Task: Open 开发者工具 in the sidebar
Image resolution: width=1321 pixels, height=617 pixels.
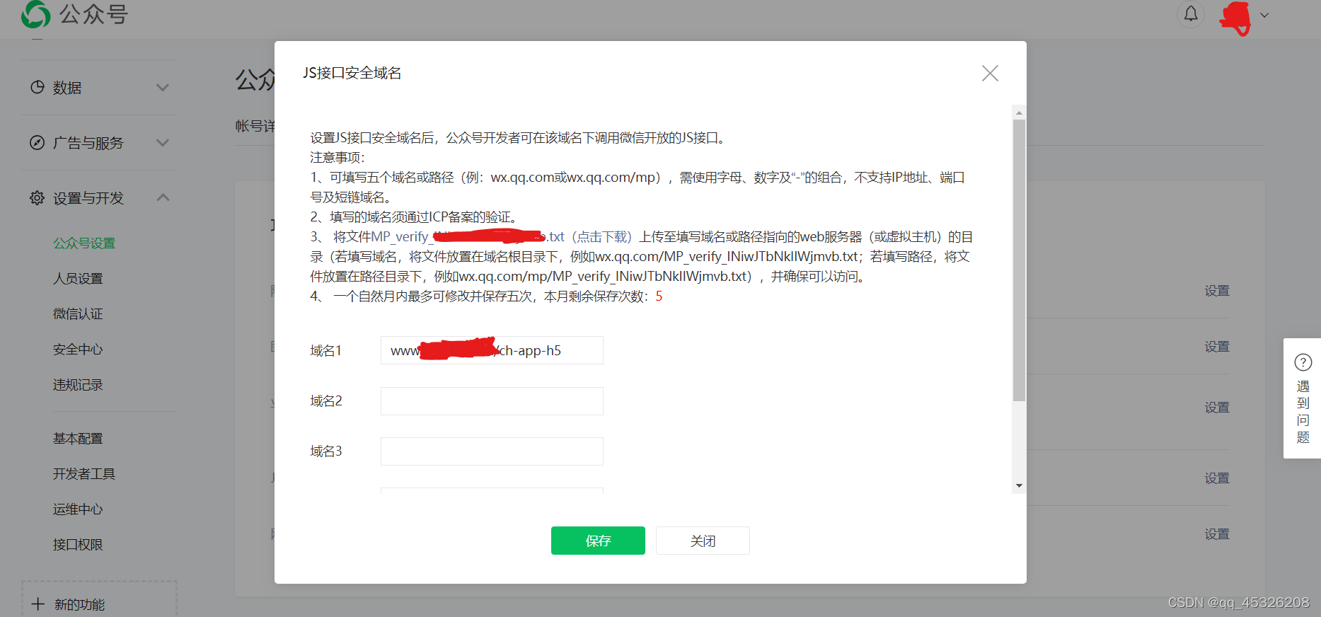Action: click(x=84, y=474)
